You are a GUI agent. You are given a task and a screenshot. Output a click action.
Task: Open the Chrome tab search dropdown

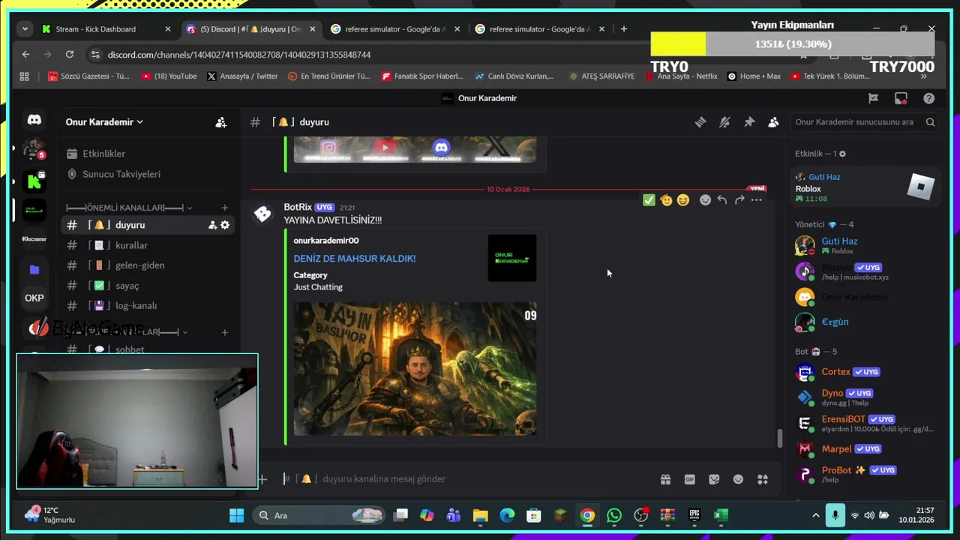(25, 29)
